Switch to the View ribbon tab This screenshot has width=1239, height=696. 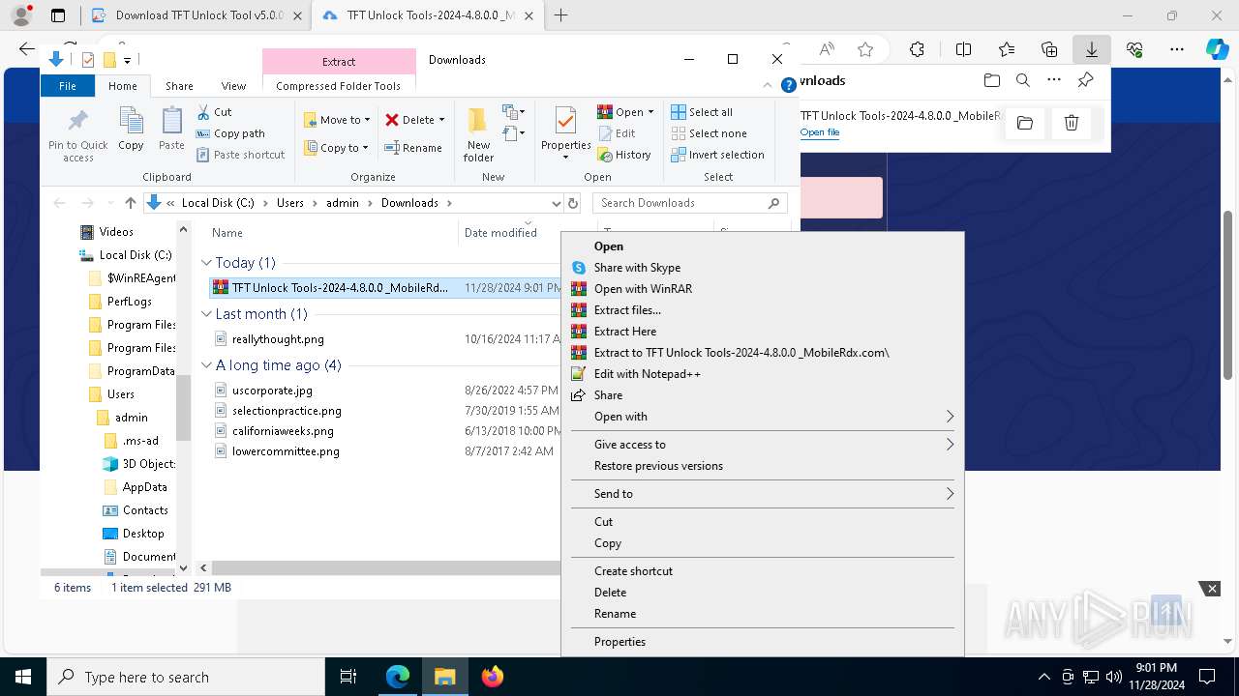233,86
